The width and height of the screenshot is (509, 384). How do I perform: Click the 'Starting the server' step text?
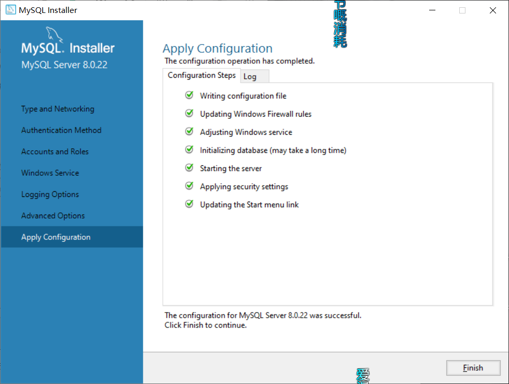coord(231,168)
